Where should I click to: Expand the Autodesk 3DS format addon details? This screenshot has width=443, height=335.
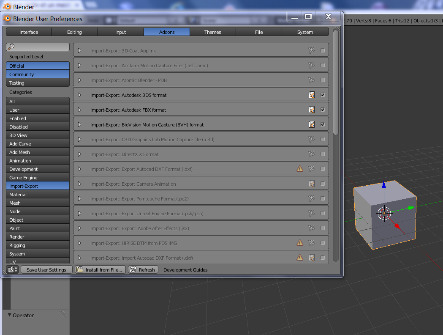80,95
